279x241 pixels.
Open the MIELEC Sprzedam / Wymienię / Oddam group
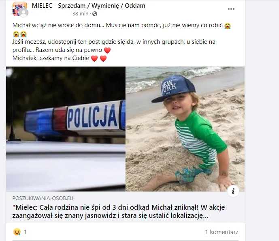tap(88, 6)
